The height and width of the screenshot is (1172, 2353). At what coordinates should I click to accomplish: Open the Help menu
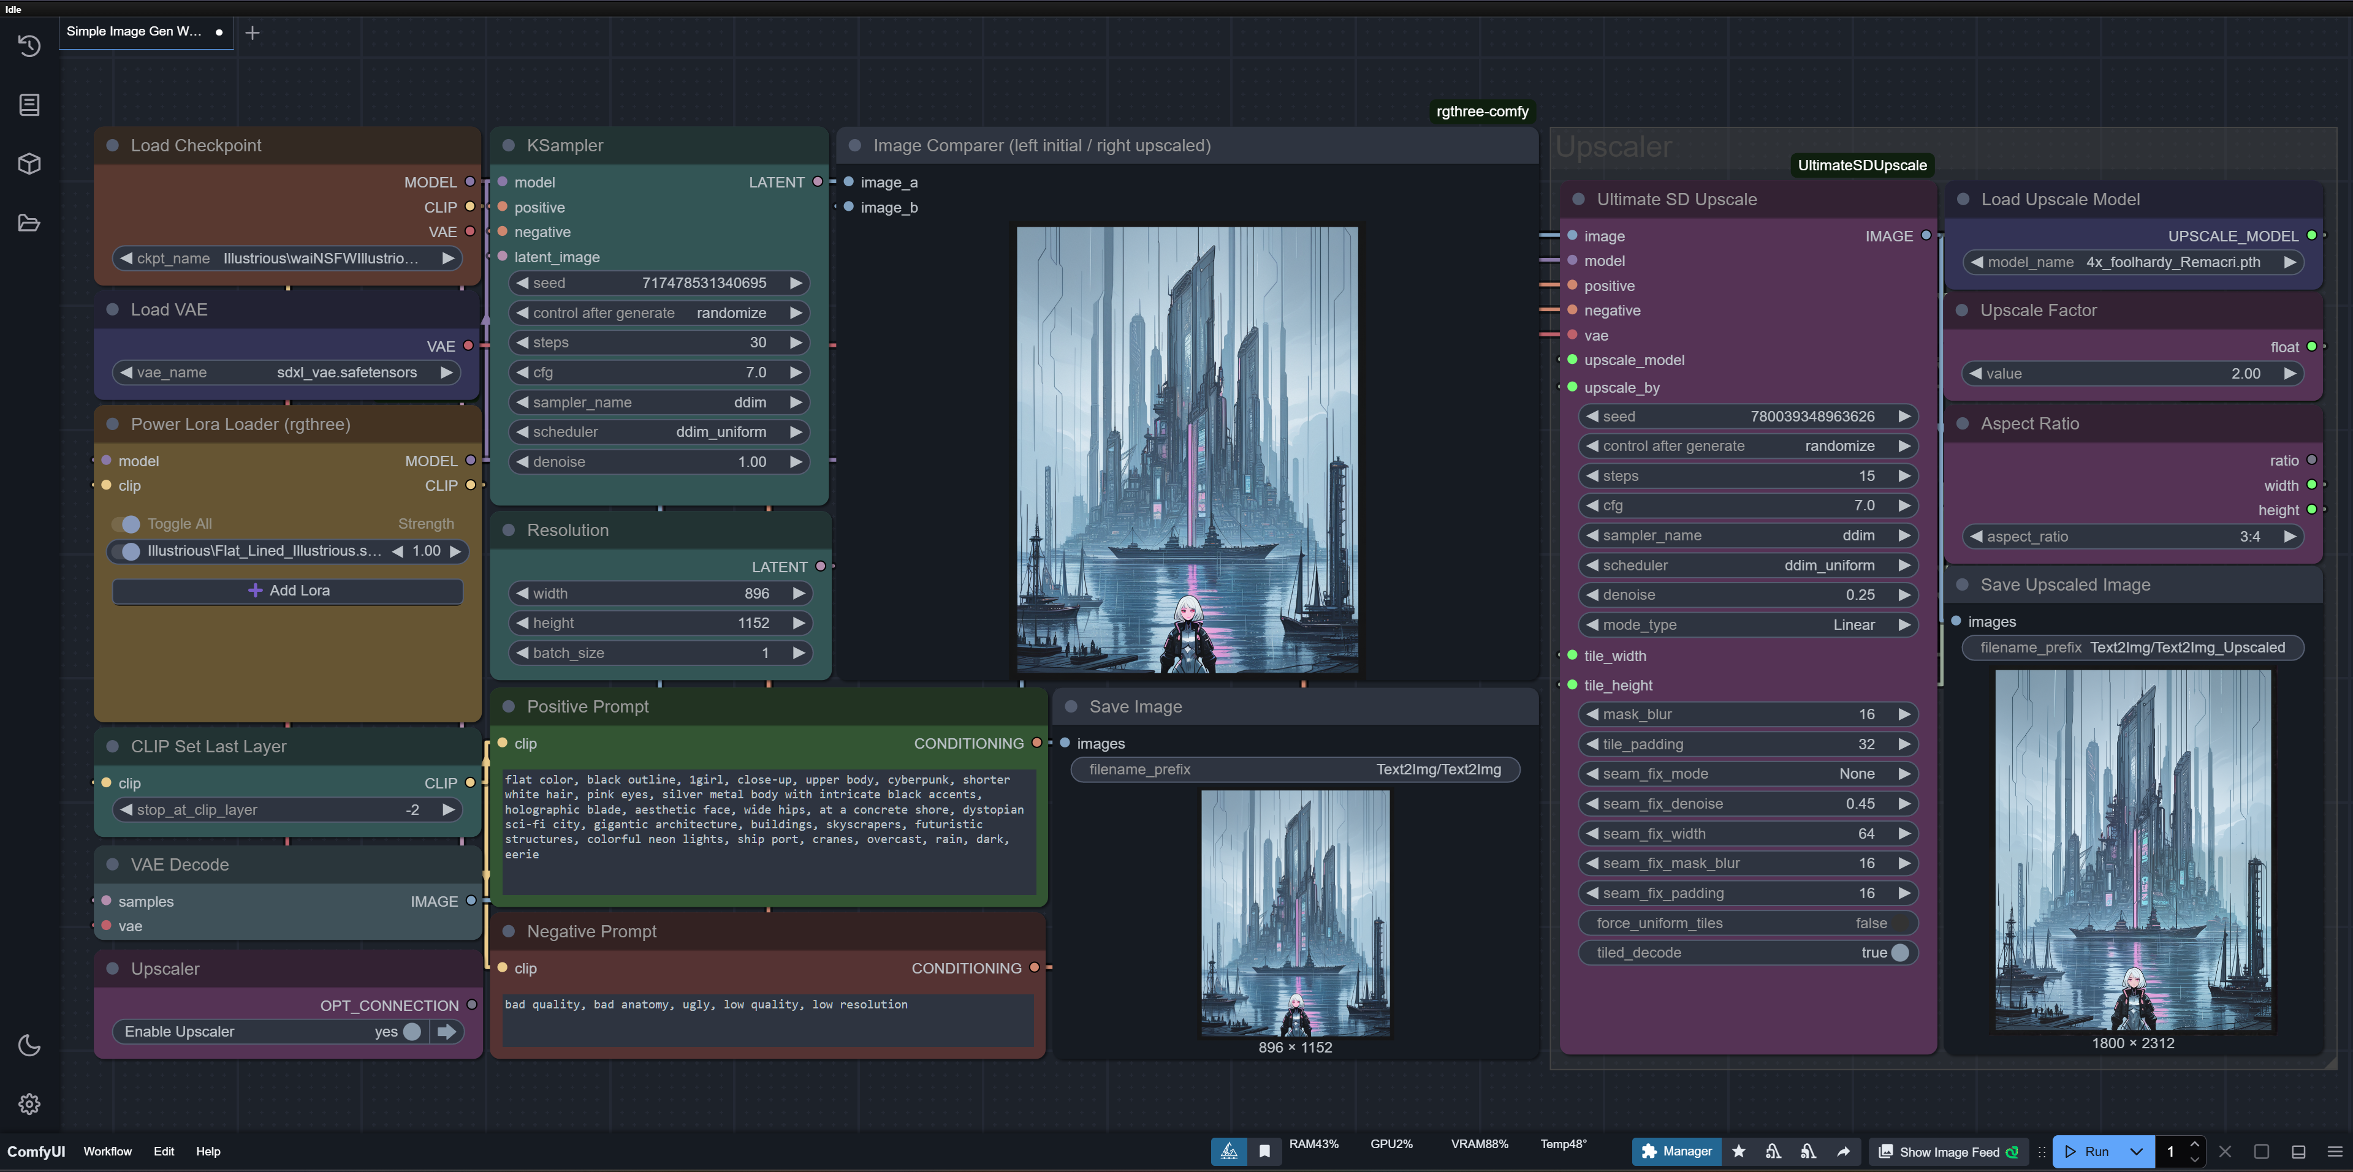coord(208,1151)
